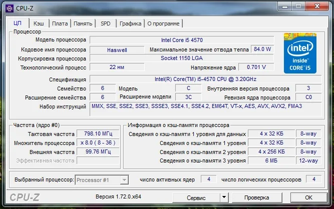This screenshot has height=209, width=334.
Task: Click the logical processors count value 4
Action: (x=314, y=179)
